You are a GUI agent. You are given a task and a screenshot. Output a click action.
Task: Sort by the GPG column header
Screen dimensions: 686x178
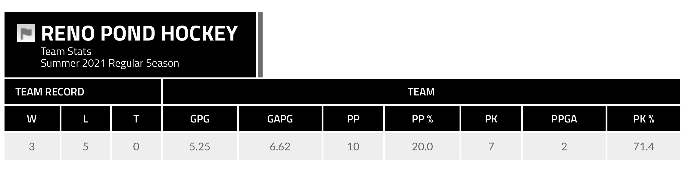pos(200,119)
